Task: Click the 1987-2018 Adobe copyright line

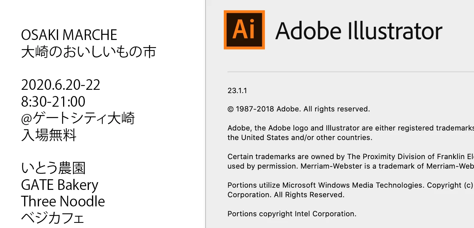Action: point(298,109)
